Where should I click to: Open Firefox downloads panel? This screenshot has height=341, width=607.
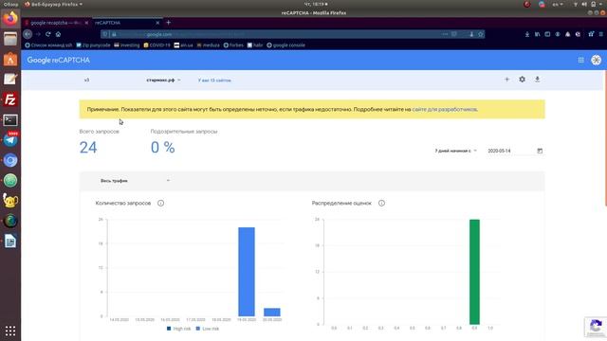pos(527,34)
